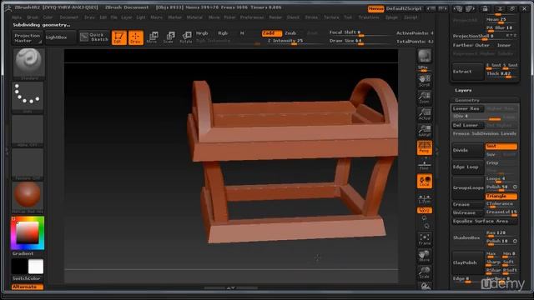Click the ClayPolish button
Viewport: 534px width, 300px height.
(x=467, y=262)
